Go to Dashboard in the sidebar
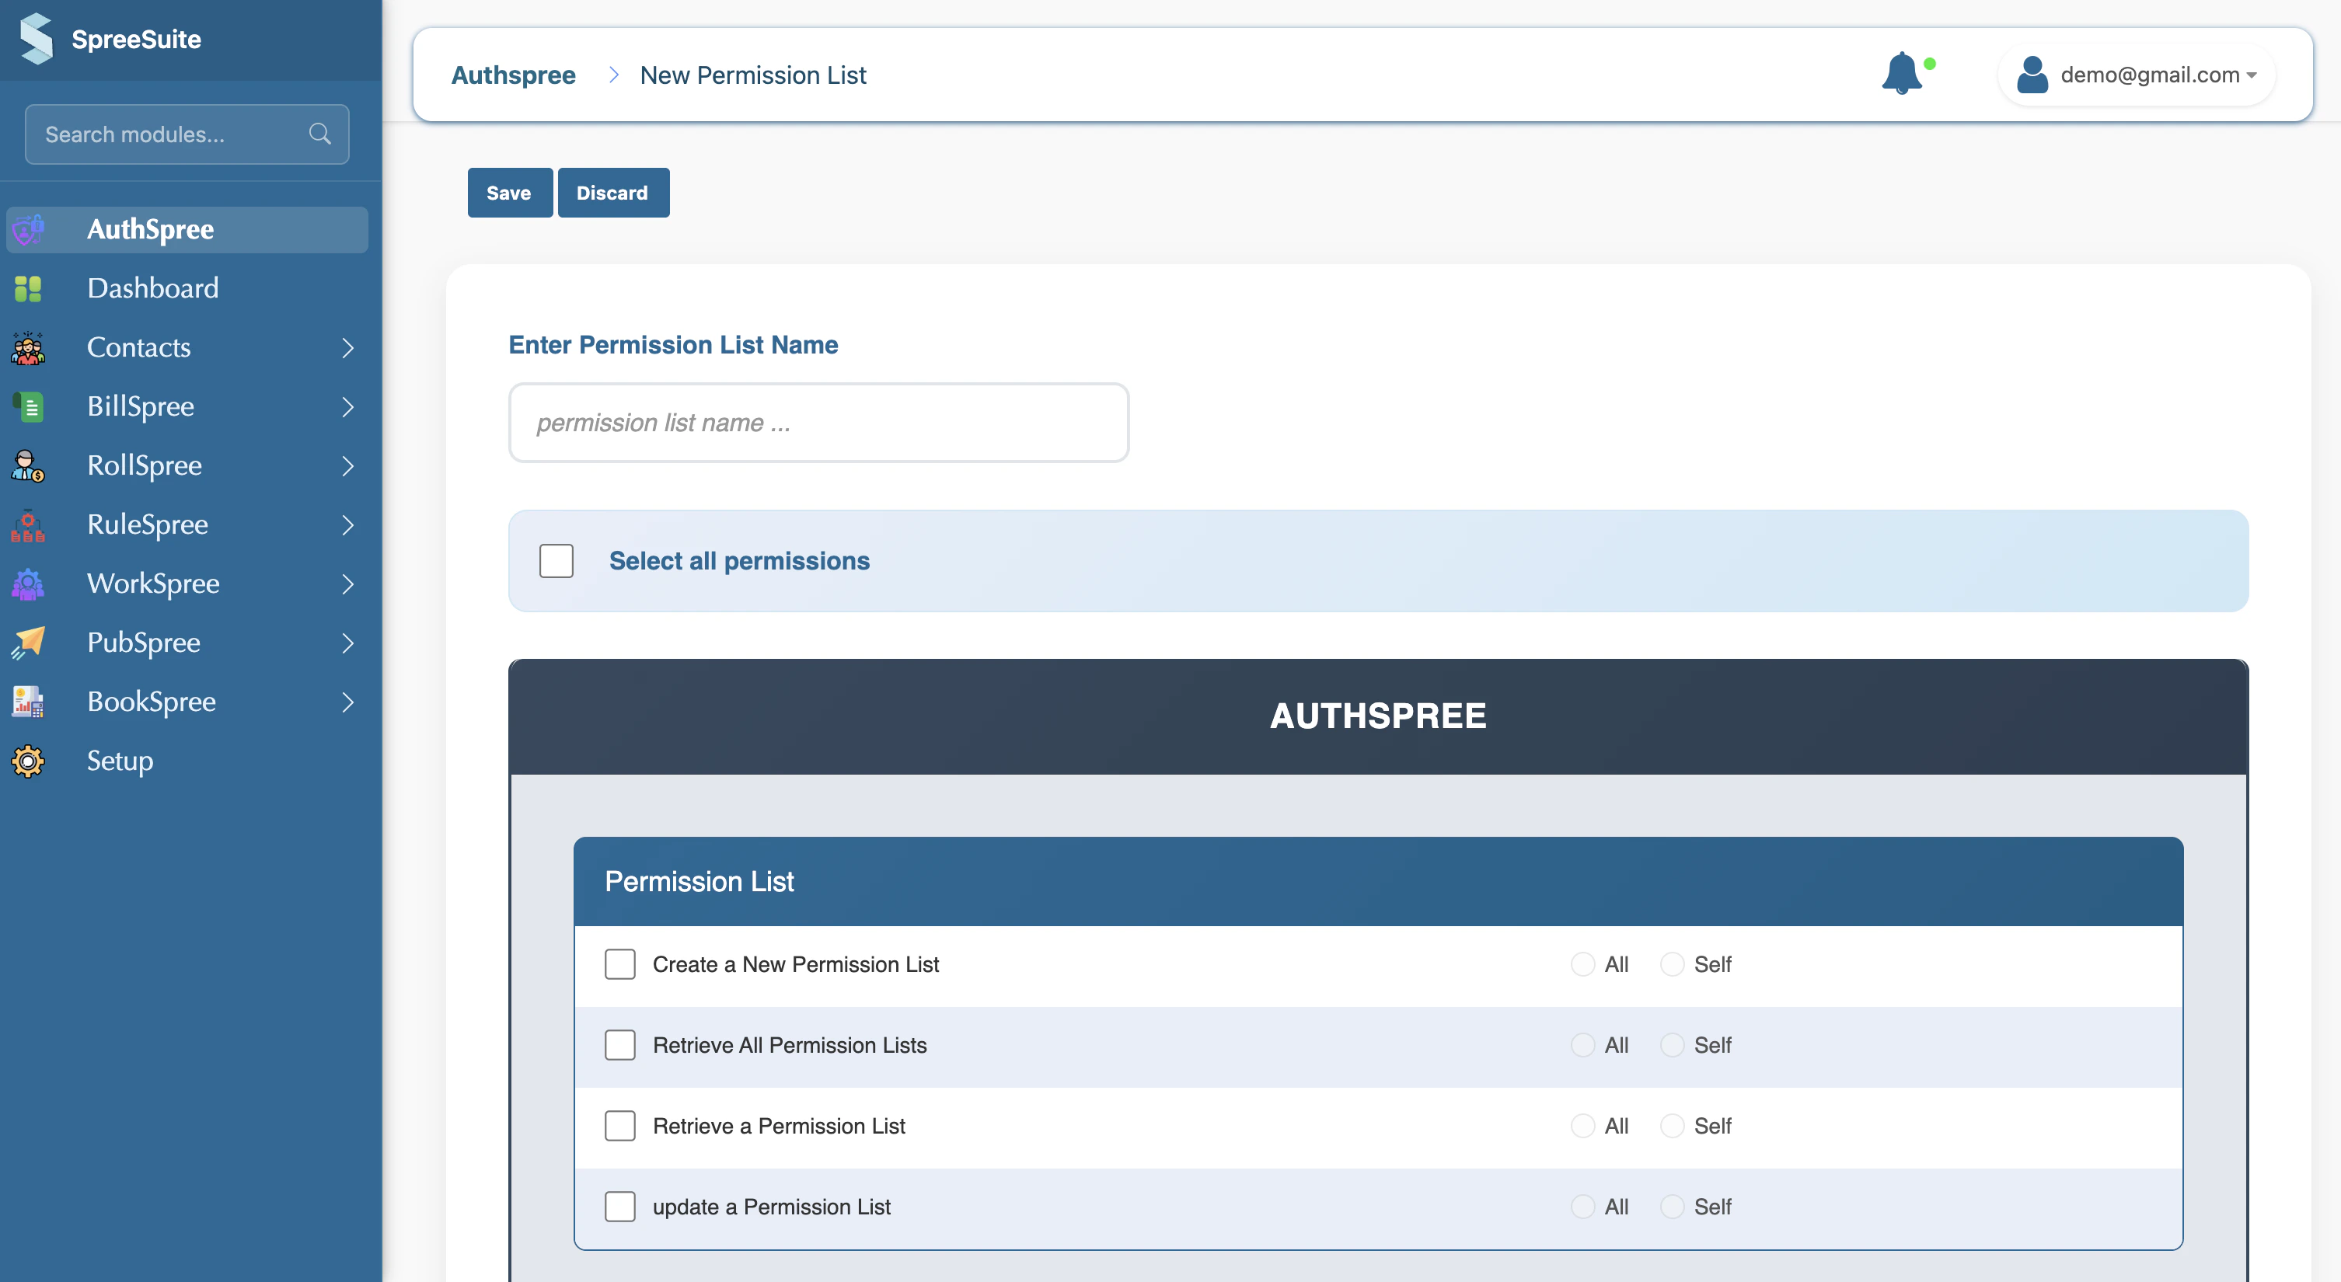 coord(187,288)
